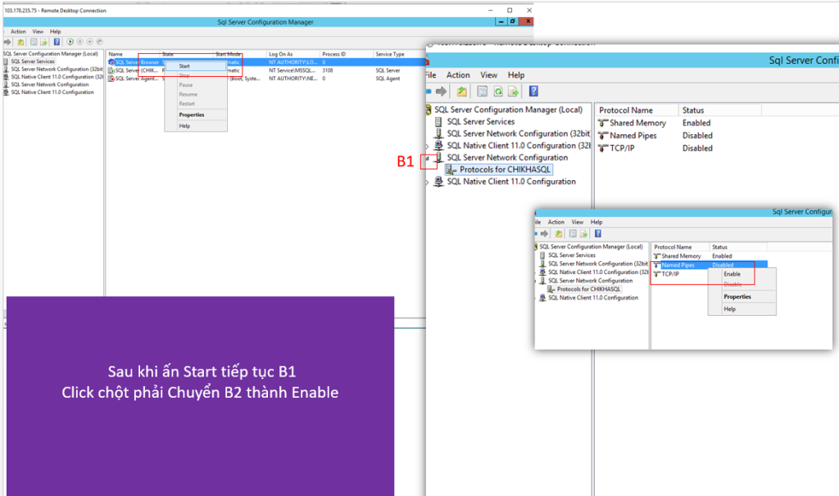Image resolution: width=839 pixels, height=496 pixels.
Task: Toggle console tree icon in large protocols window
Action: 482,92
